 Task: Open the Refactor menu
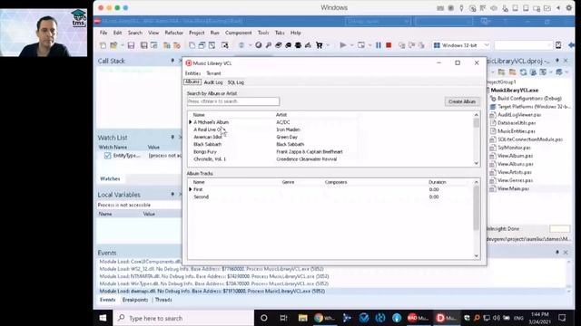point(173,33)
